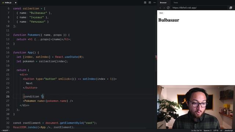Click line number 26 in the gutter
The width and height of the screenshot is (235, 132).
(x=8, y=96)
